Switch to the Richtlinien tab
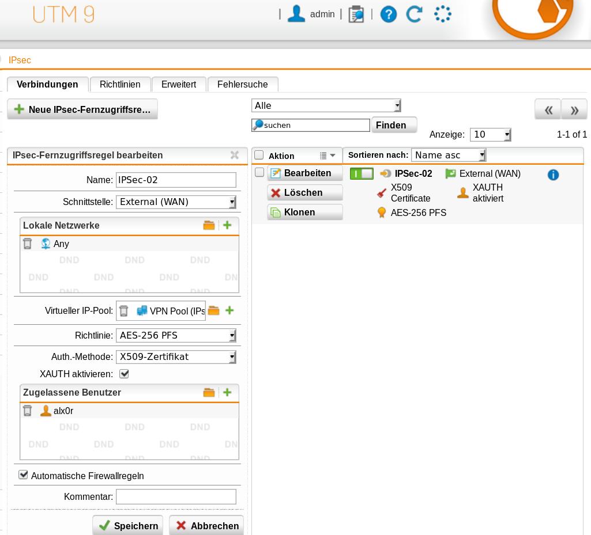This screenshot has height=535, width=591. [120, 84]
